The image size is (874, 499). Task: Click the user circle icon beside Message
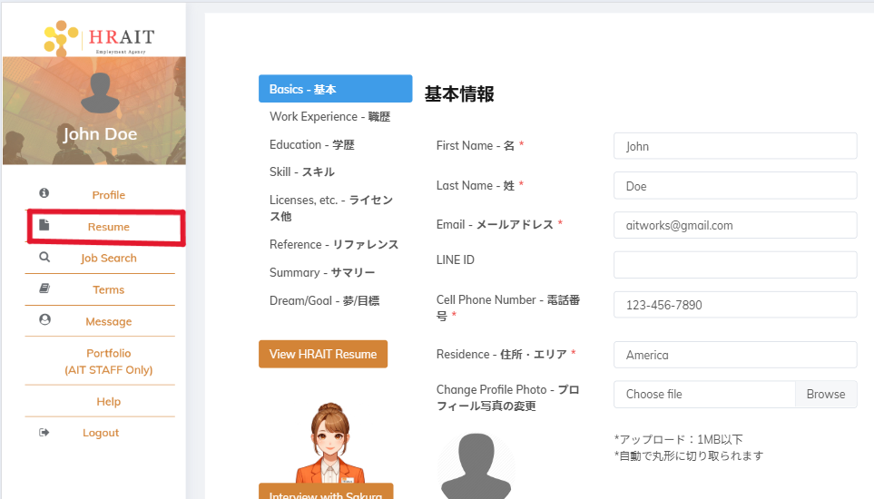[x=44, y=319]
